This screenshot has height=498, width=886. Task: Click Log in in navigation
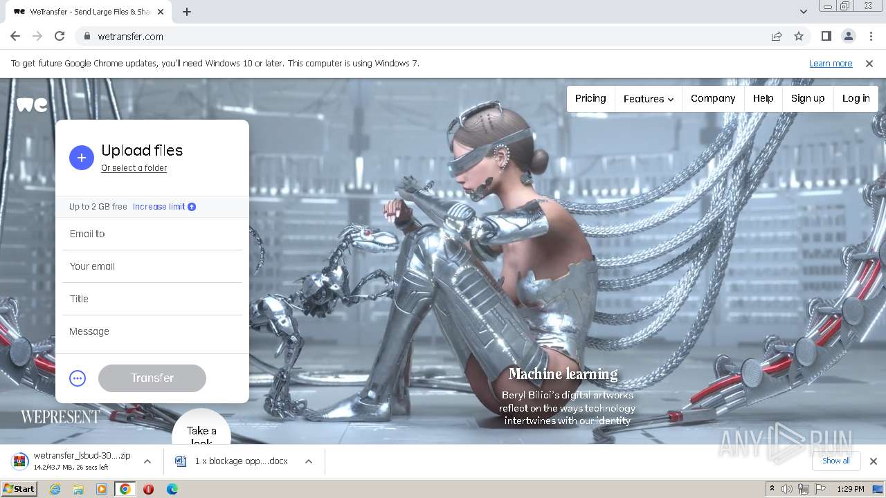coord(856,98)
